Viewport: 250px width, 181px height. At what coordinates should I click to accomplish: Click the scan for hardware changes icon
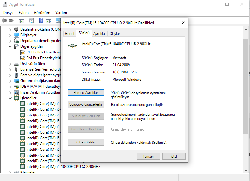(x=58, y=20)
